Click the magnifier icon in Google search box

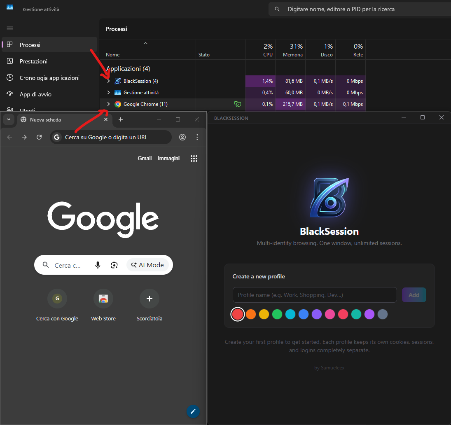(45, 265)
